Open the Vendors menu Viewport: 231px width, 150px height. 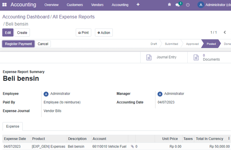point(97,5)
